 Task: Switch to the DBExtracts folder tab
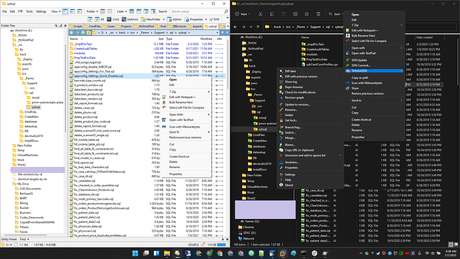pos(177,26)
